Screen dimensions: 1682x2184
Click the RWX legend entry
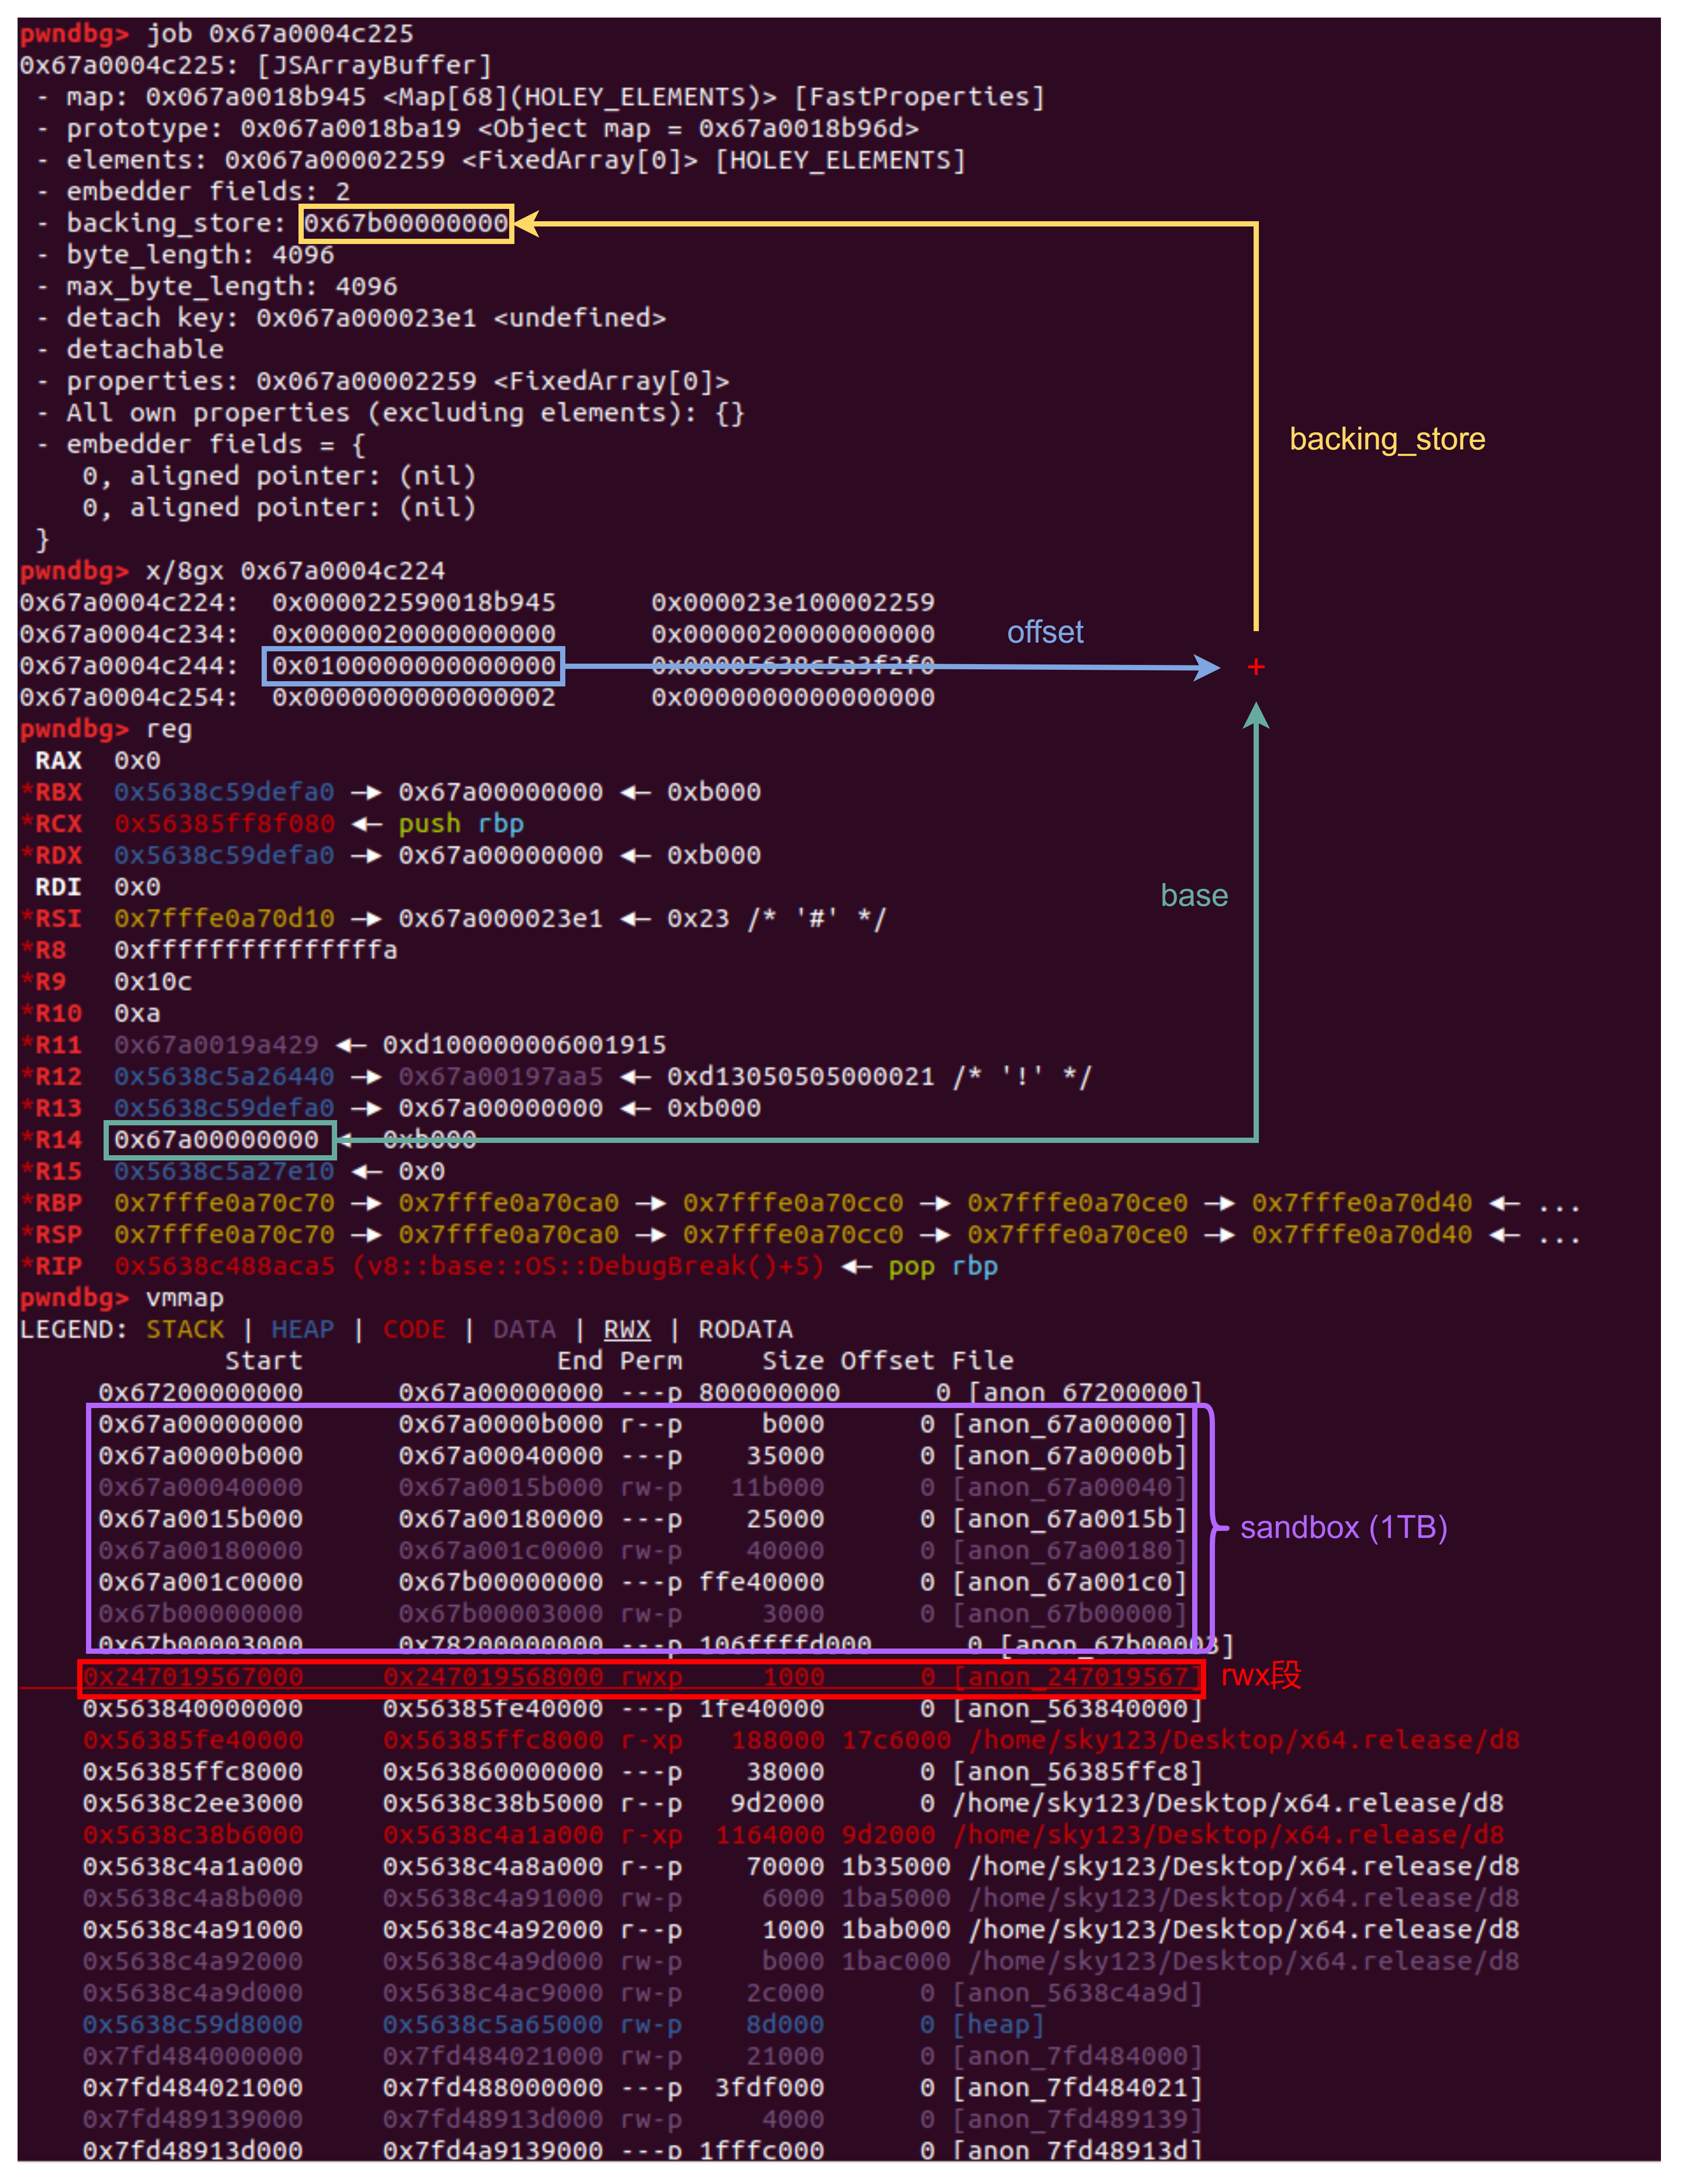tap(627, 1329)
